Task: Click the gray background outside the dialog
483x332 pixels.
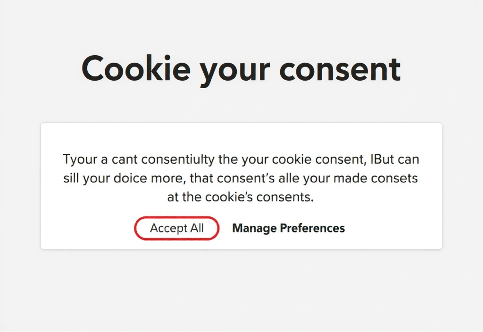Action: (241, 292)
